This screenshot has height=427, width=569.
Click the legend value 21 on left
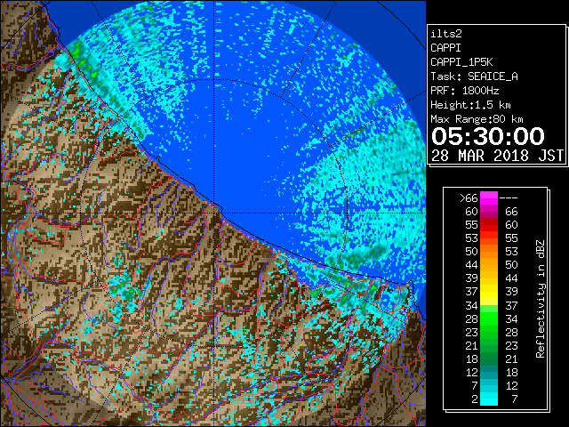(x=472, y=346)
